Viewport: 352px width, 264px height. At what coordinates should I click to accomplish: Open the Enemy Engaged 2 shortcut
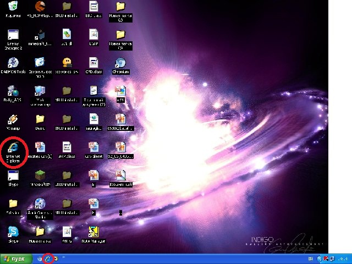pyautogui.click(x=13, y=35)
